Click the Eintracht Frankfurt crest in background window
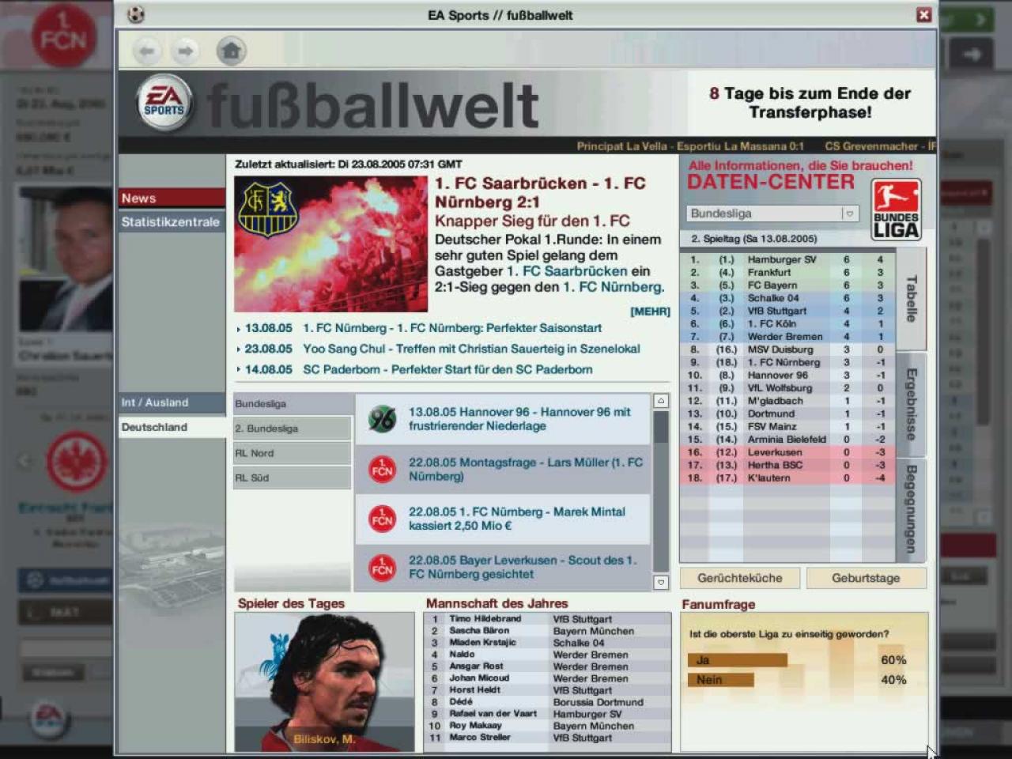 [x=77, y=463]
